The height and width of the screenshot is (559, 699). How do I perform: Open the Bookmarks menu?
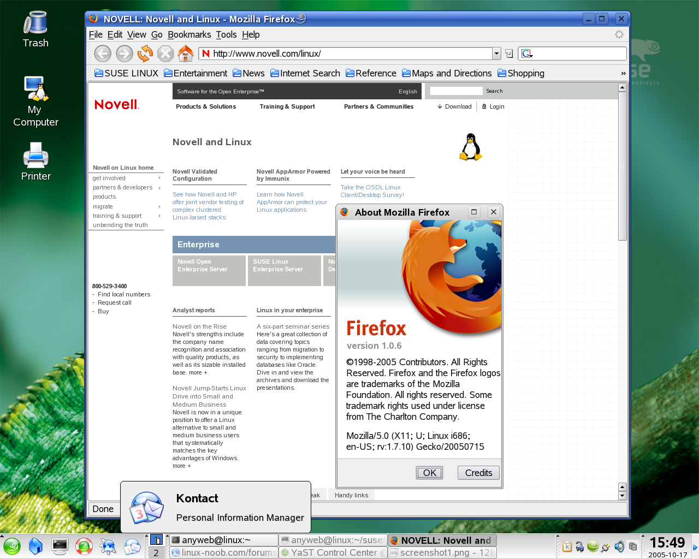(x=189, y=34)
